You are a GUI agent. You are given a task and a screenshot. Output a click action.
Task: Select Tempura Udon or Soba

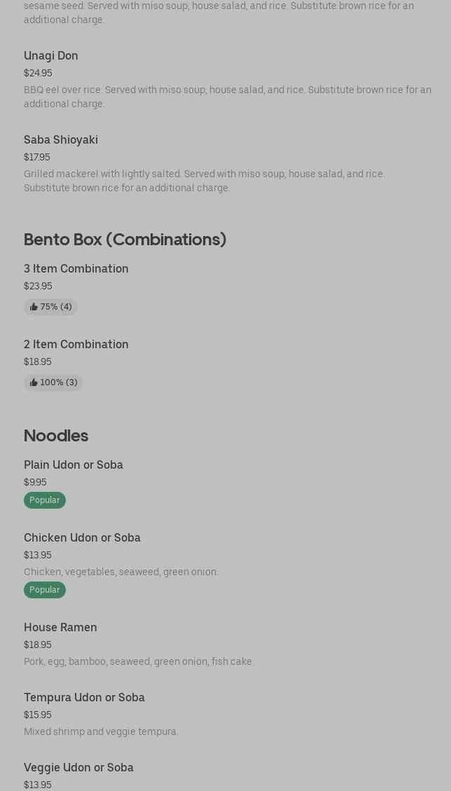coord(84,698)
